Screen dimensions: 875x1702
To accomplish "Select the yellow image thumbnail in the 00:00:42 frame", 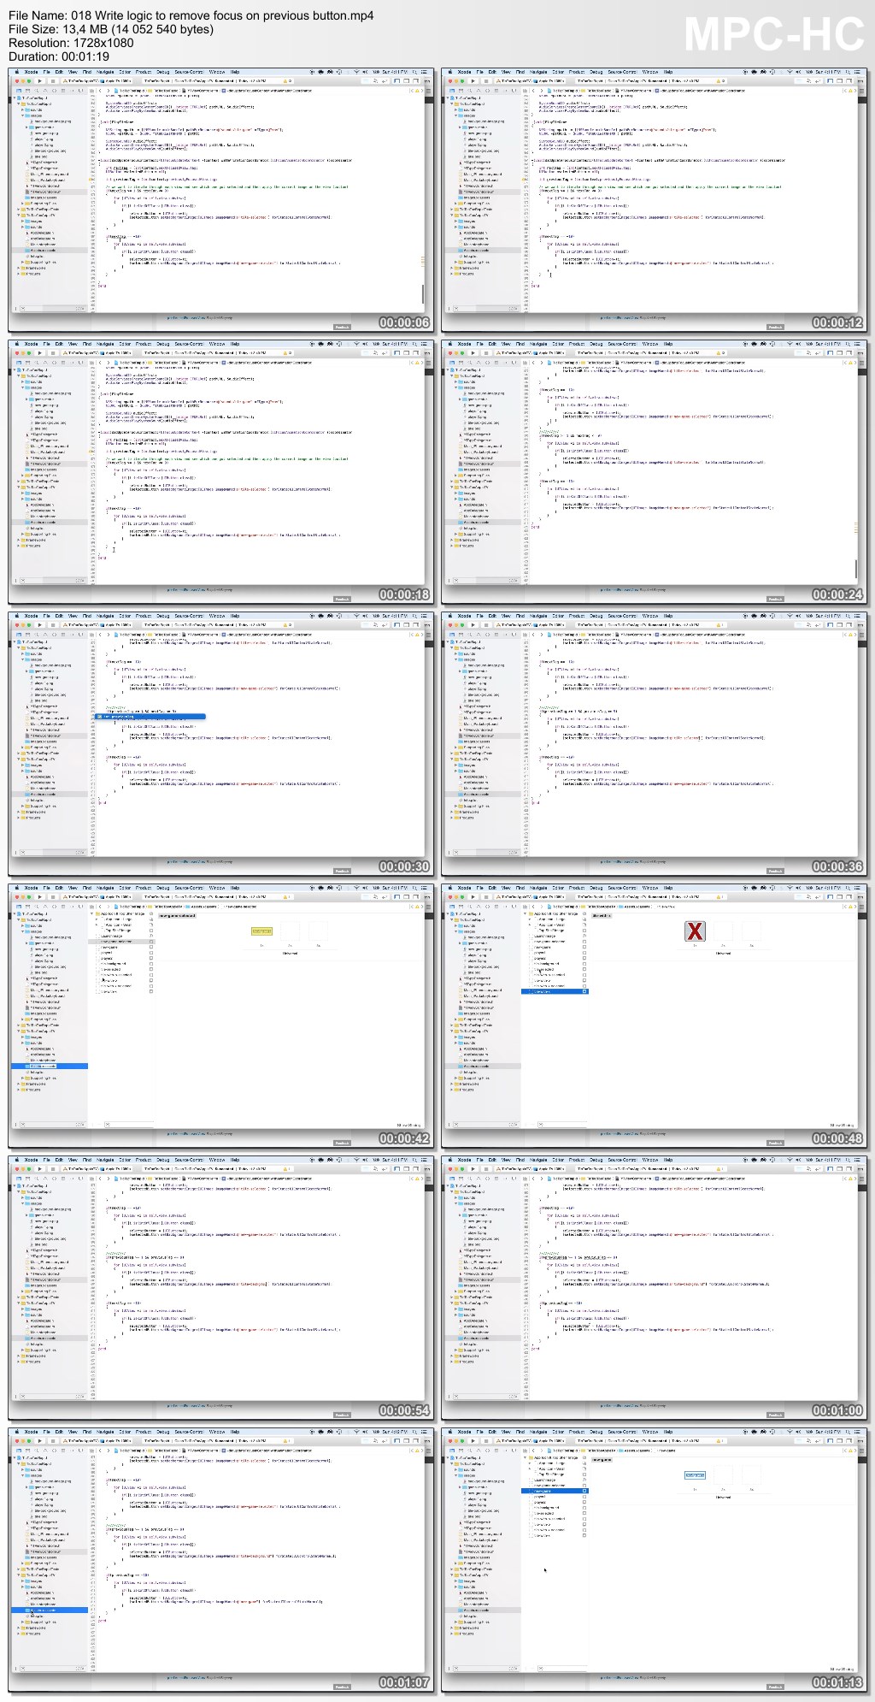I will tap(261, 931).
